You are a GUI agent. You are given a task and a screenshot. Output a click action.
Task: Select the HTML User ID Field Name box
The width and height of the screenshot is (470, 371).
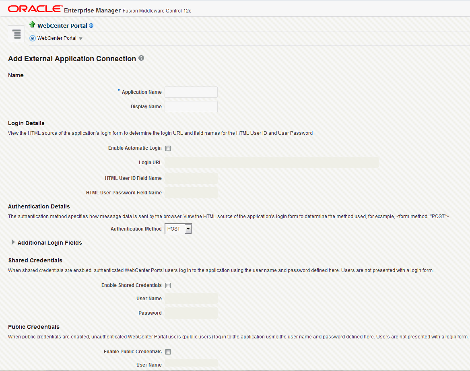[x=191, y=178]
